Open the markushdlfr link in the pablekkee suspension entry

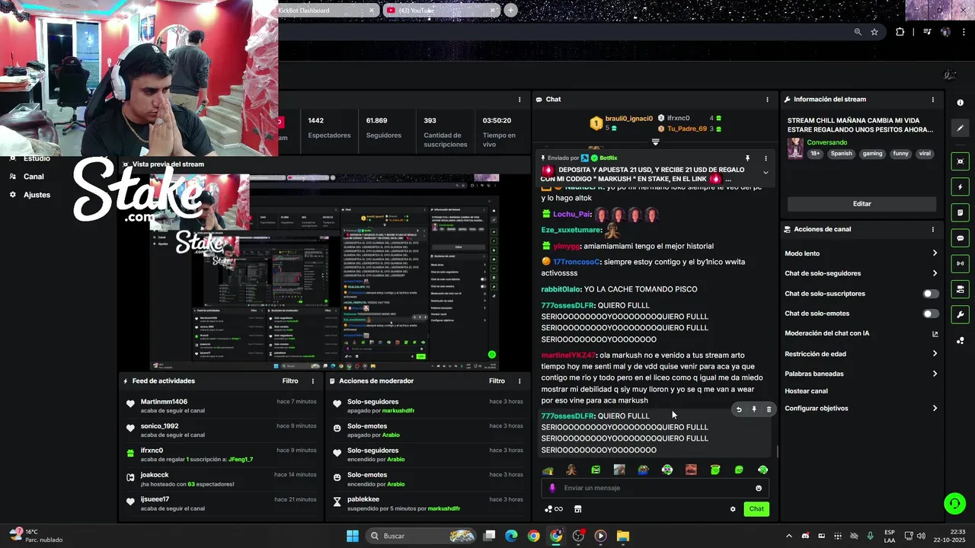pos(443,508)
